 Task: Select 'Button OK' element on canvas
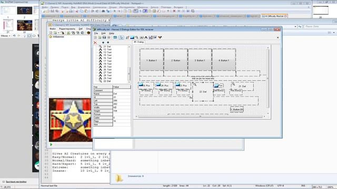point(237,110)
